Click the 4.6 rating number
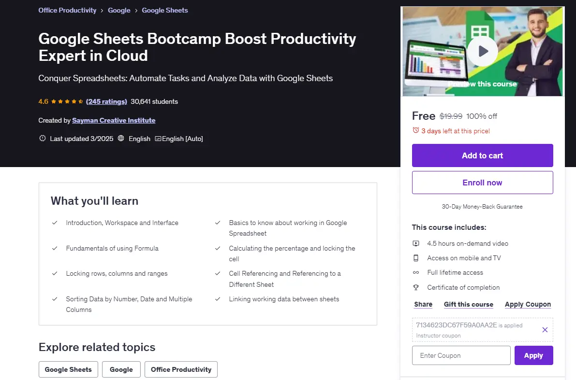576x380 pixels. [x=43, y=101]
